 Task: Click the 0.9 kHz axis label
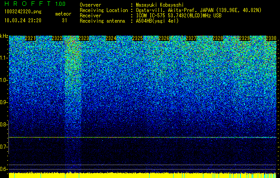4,102
